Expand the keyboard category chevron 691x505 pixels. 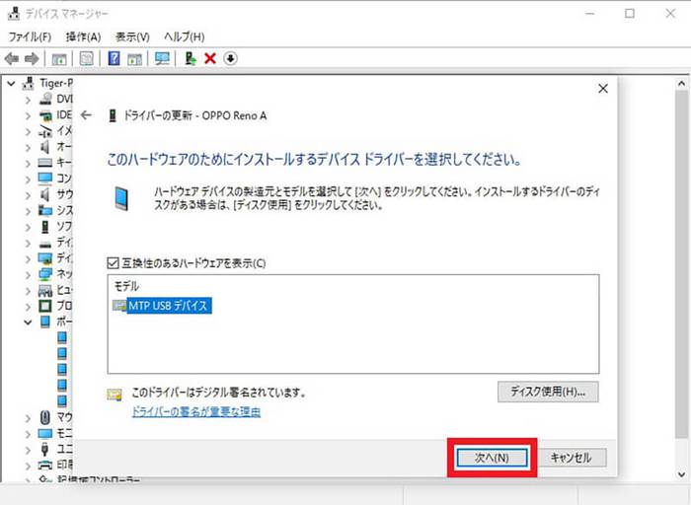click(x=28, y=164)
